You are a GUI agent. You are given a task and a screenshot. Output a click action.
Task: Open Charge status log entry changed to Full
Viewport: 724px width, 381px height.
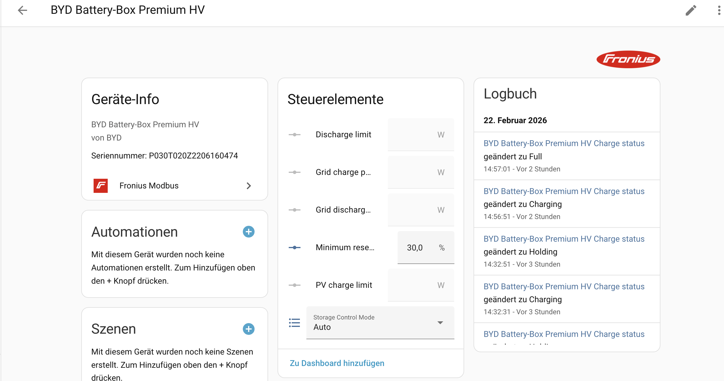click(x=564, y=143)
